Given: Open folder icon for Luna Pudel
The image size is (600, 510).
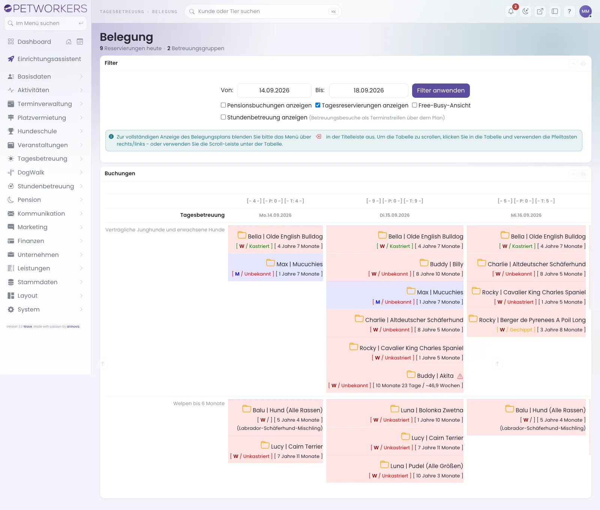Looking at the screenshot, I should click(385, 465).
